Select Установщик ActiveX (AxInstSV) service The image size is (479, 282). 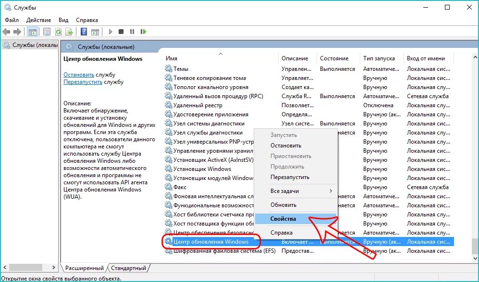(x=213, y=160)
